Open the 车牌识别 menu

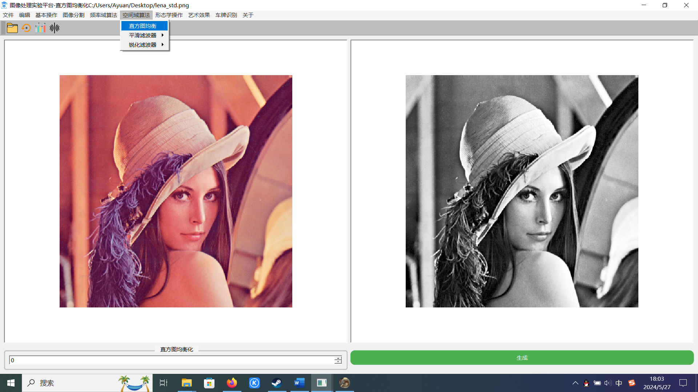[x=226, y=15]
